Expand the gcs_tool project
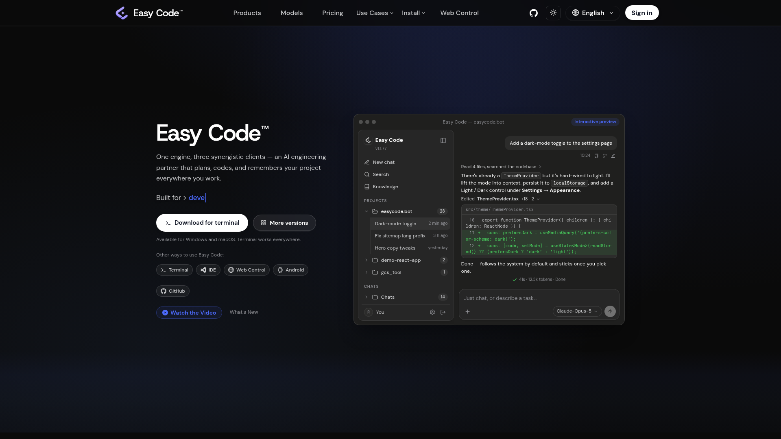 [x=406, y=272]
